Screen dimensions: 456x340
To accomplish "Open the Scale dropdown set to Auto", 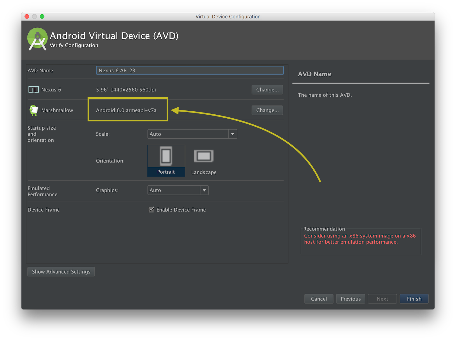I will click(192, 134).
